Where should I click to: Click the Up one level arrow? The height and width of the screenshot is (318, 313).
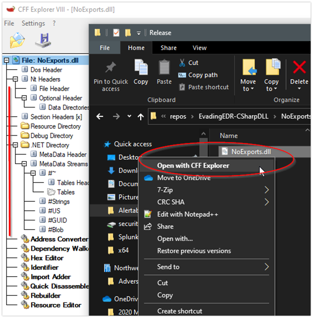pos(141,117)
